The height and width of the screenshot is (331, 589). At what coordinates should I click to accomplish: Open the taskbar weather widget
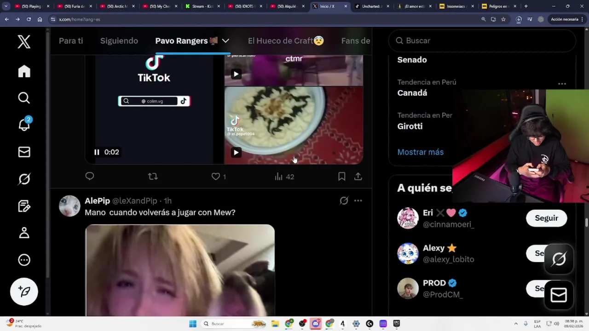tap(23, 324)
